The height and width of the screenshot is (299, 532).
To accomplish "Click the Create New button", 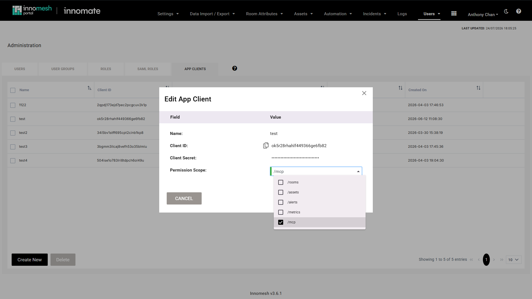I will click(x=30, y=260).
